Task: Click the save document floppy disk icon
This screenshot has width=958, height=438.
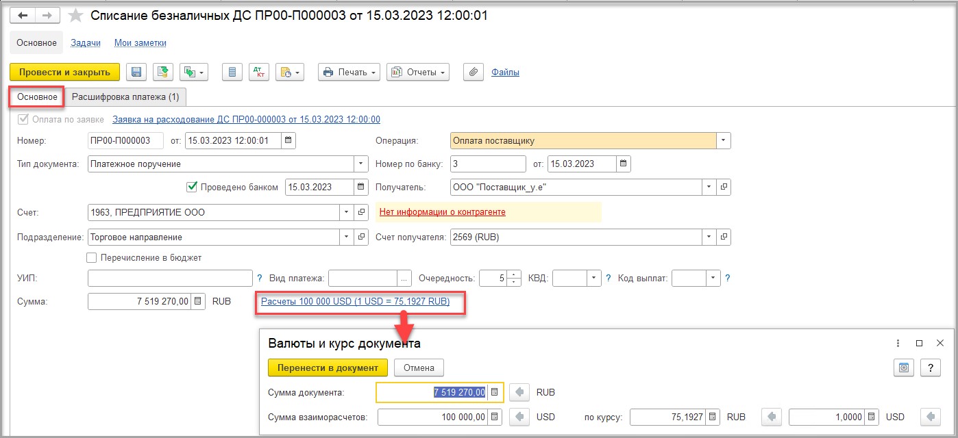Action: (x=136, y=72)
